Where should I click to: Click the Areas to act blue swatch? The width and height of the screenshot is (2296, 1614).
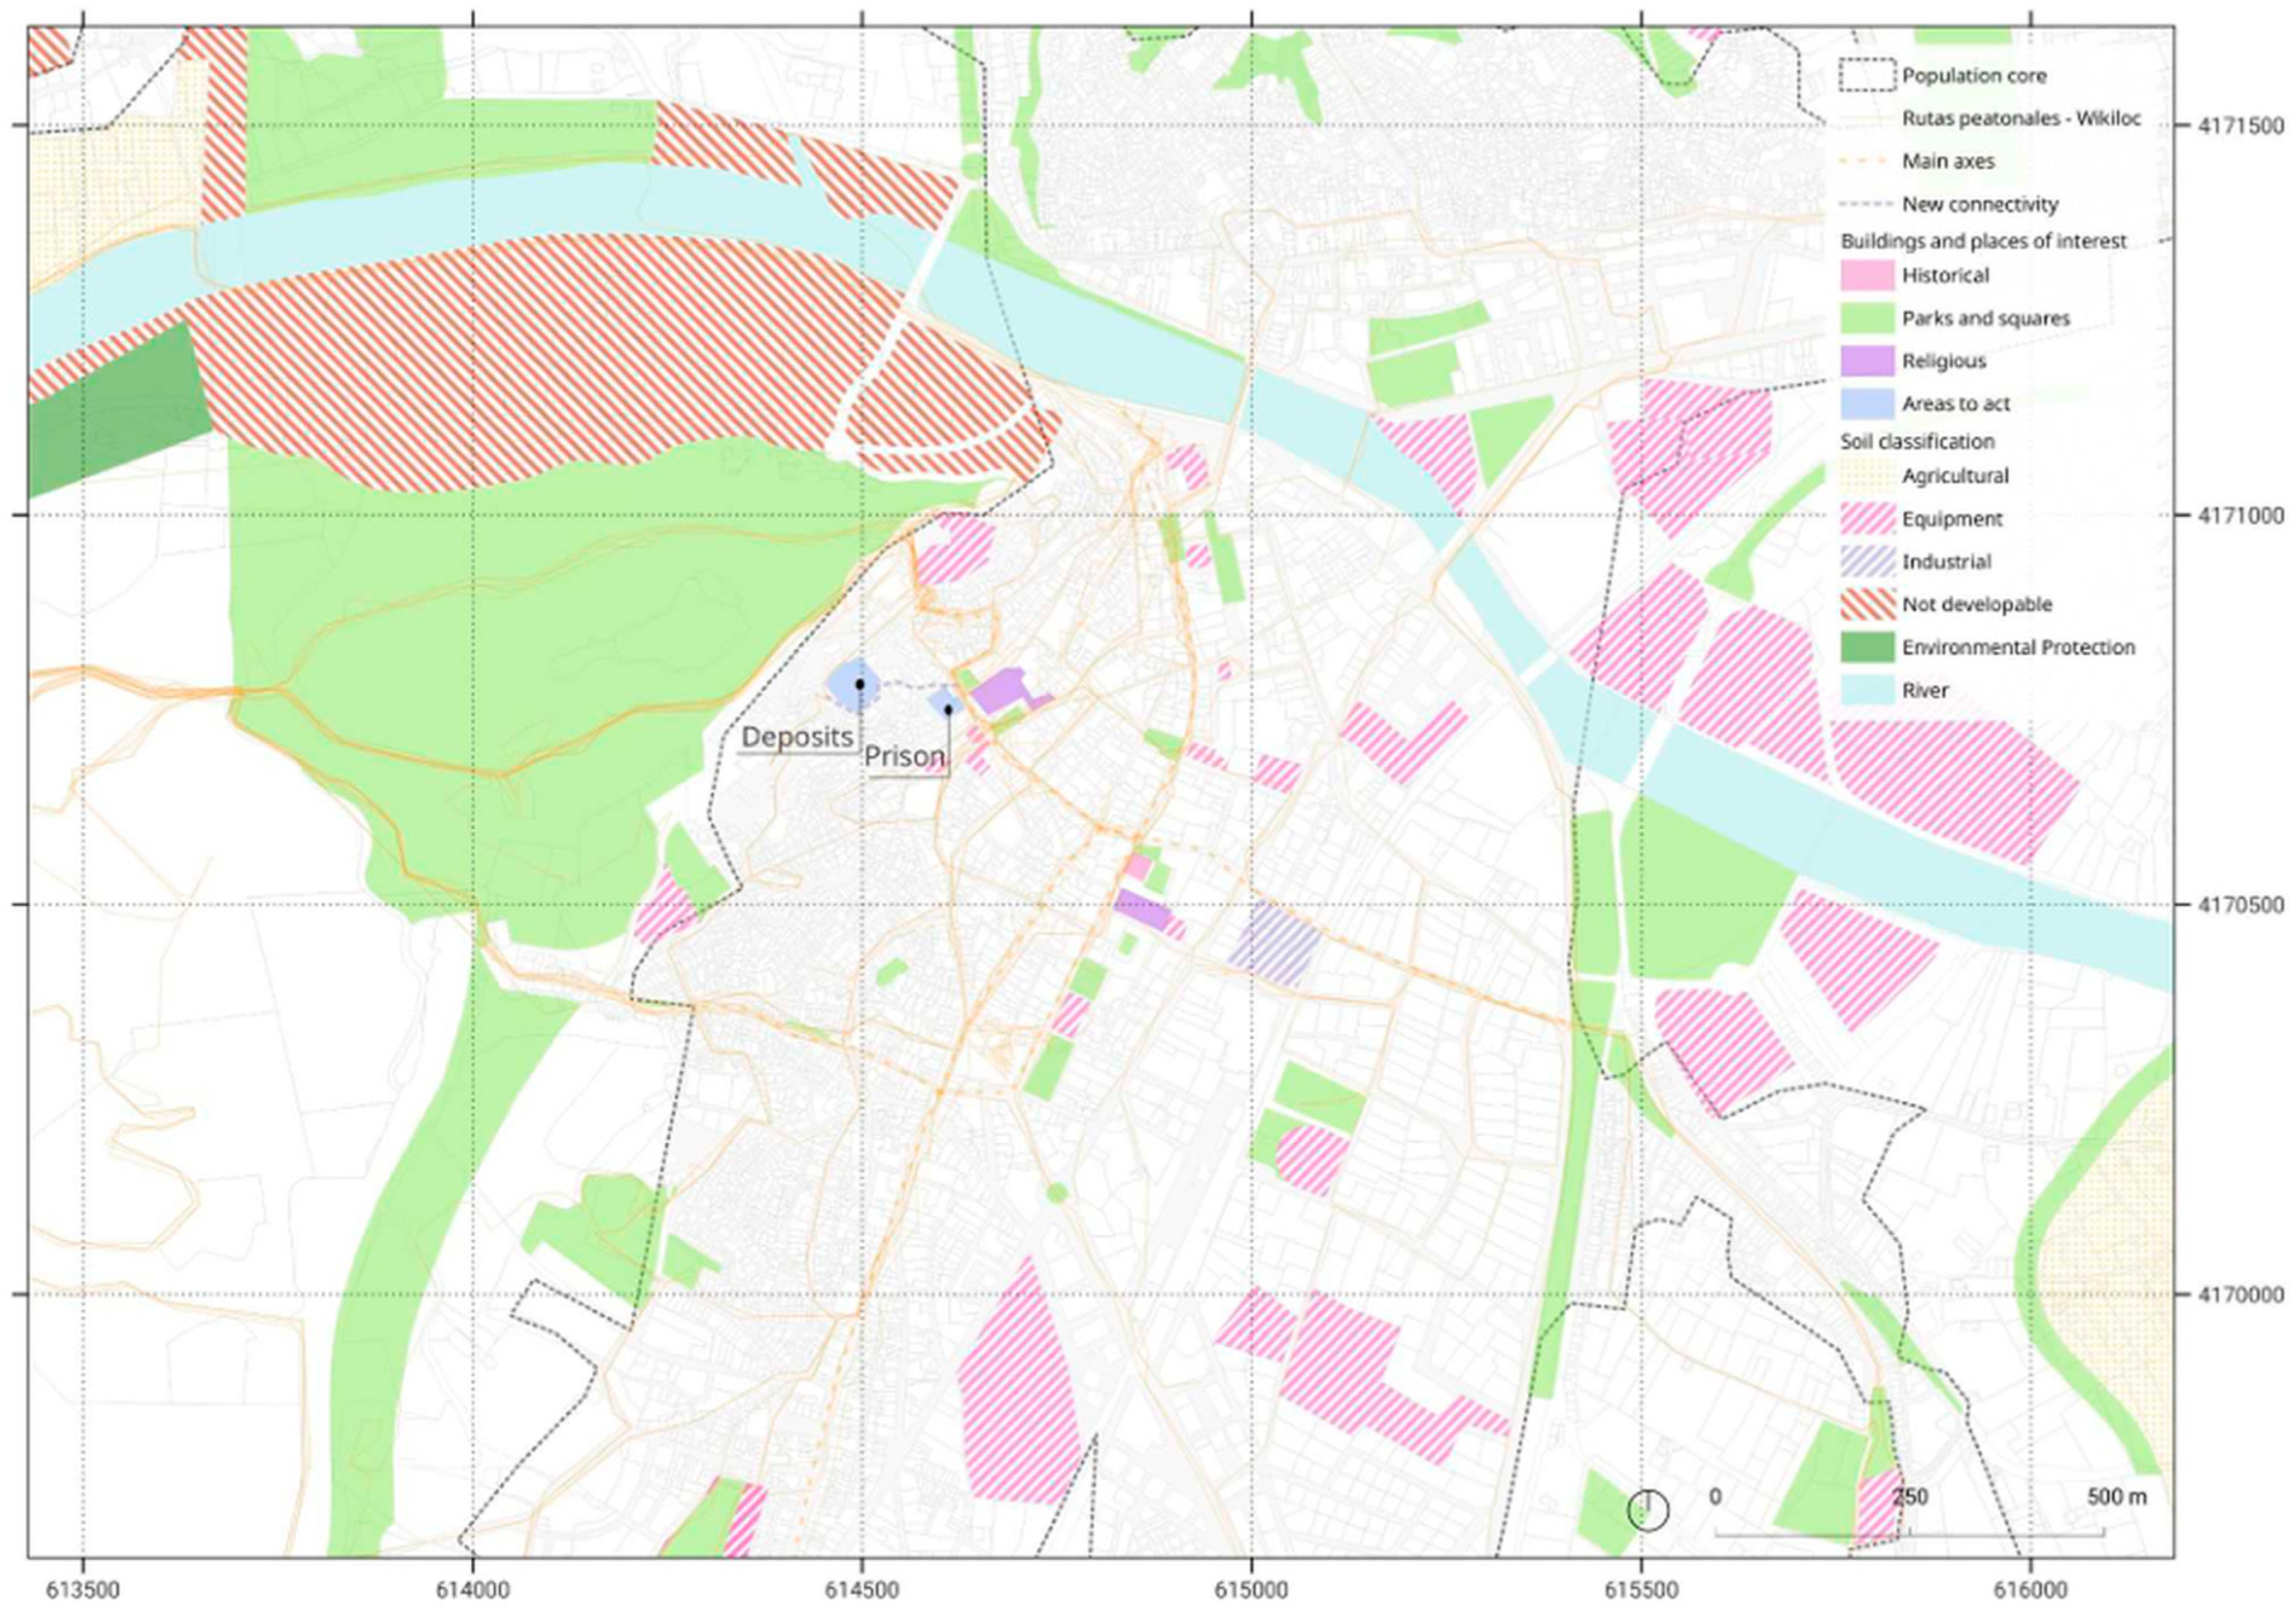click(1867, 404)
